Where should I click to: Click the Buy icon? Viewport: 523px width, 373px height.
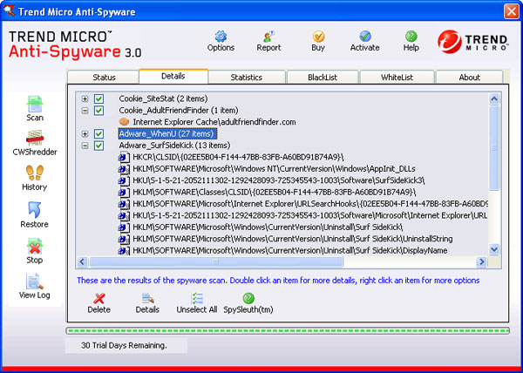click(x=318, y=37)
